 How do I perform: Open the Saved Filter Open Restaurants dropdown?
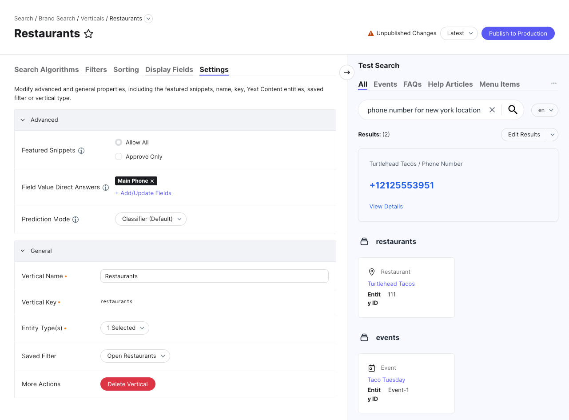[135, 356]
